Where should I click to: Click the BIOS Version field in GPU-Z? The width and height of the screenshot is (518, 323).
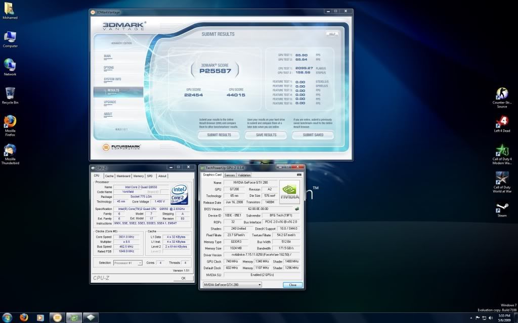click(258, 208)
